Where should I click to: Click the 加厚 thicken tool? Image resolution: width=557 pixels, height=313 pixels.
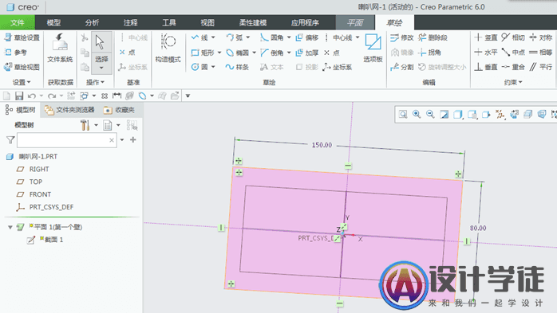click(x=307, y=53)
